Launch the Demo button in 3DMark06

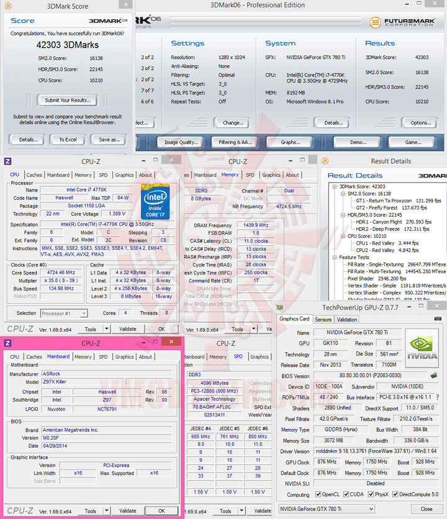click(358, 142)
